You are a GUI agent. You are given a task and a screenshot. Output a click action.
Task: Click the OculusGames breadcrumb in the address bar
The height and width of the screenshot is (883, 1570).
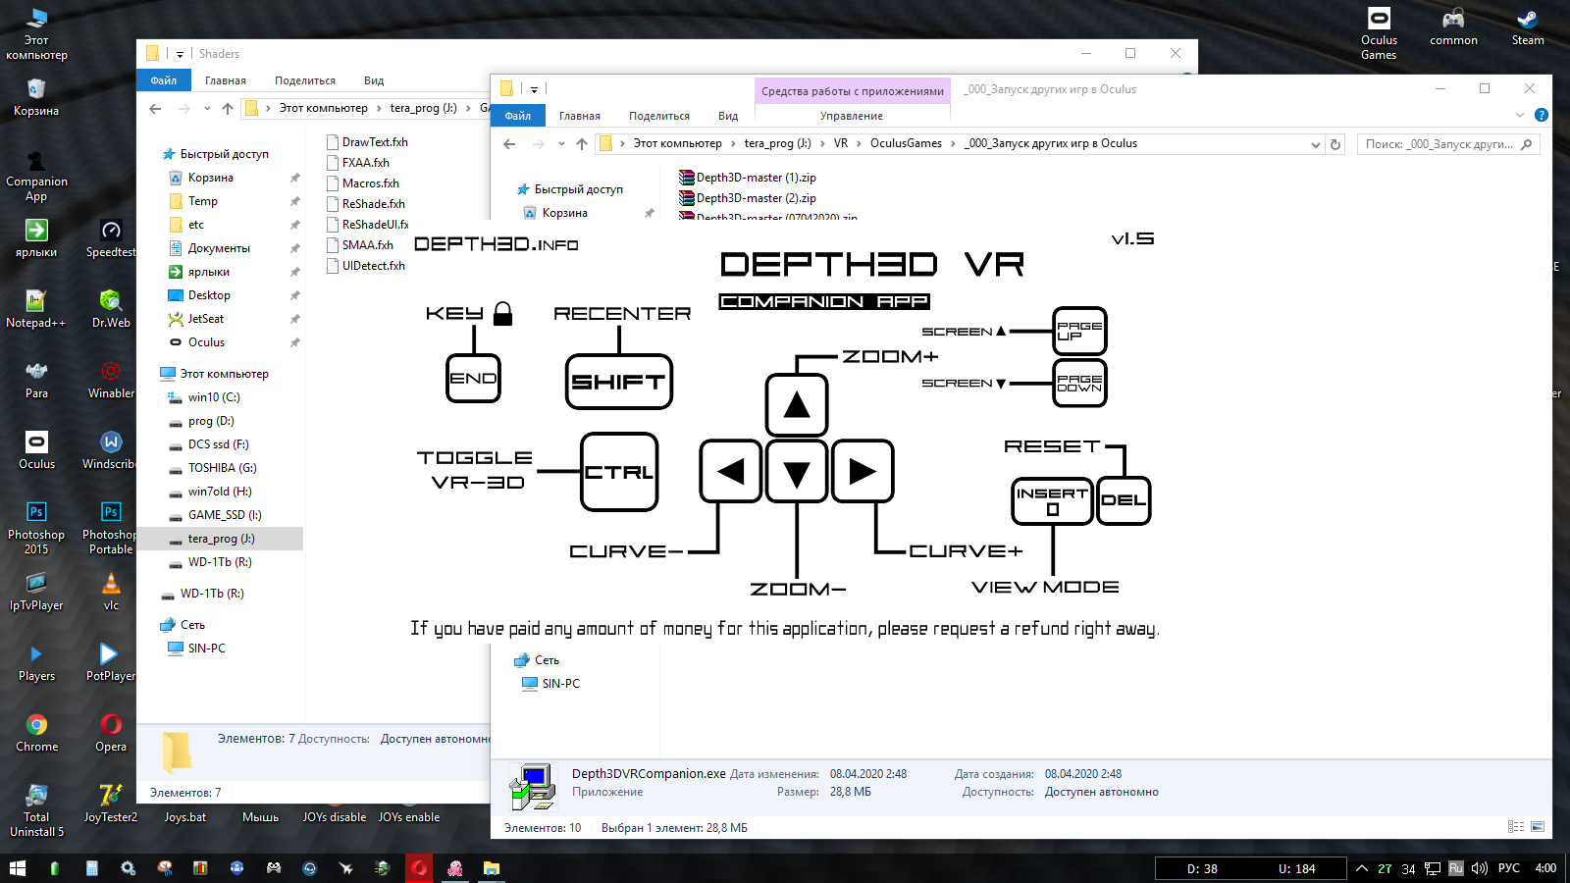pyautogui.click(x=906, y=143)
